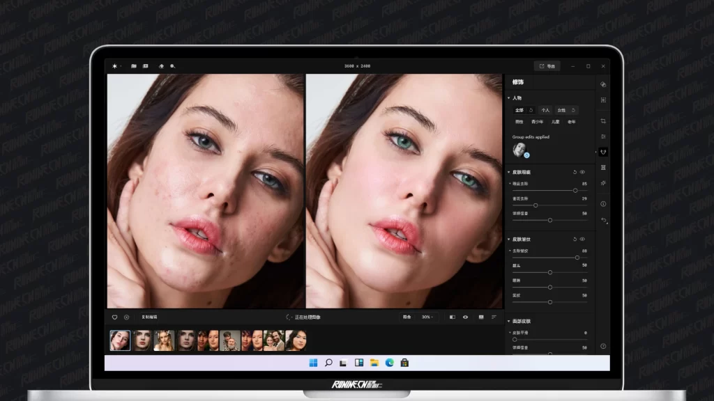Open the info icon in right sidebar
Image resolution: width=714 pixels, height=401 pixels.
click(x=603, y=204)
